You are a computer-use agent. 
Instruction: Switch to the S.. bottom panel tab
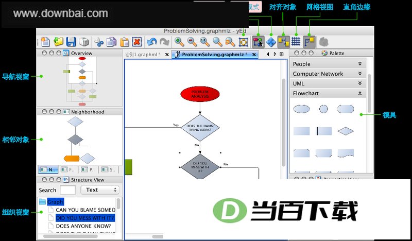pyautogui.click(x=109, y=169)
